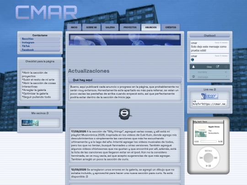Screen dimensions: 247x185
Task: Open chatbox in new window icon
Action: pyautogui.click(x=218, y=67)
